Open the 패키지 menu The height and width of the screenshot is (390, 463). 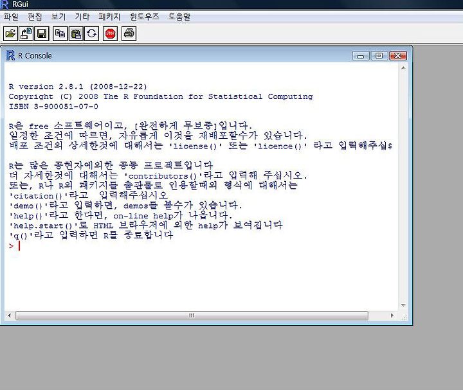click(109, 17)
